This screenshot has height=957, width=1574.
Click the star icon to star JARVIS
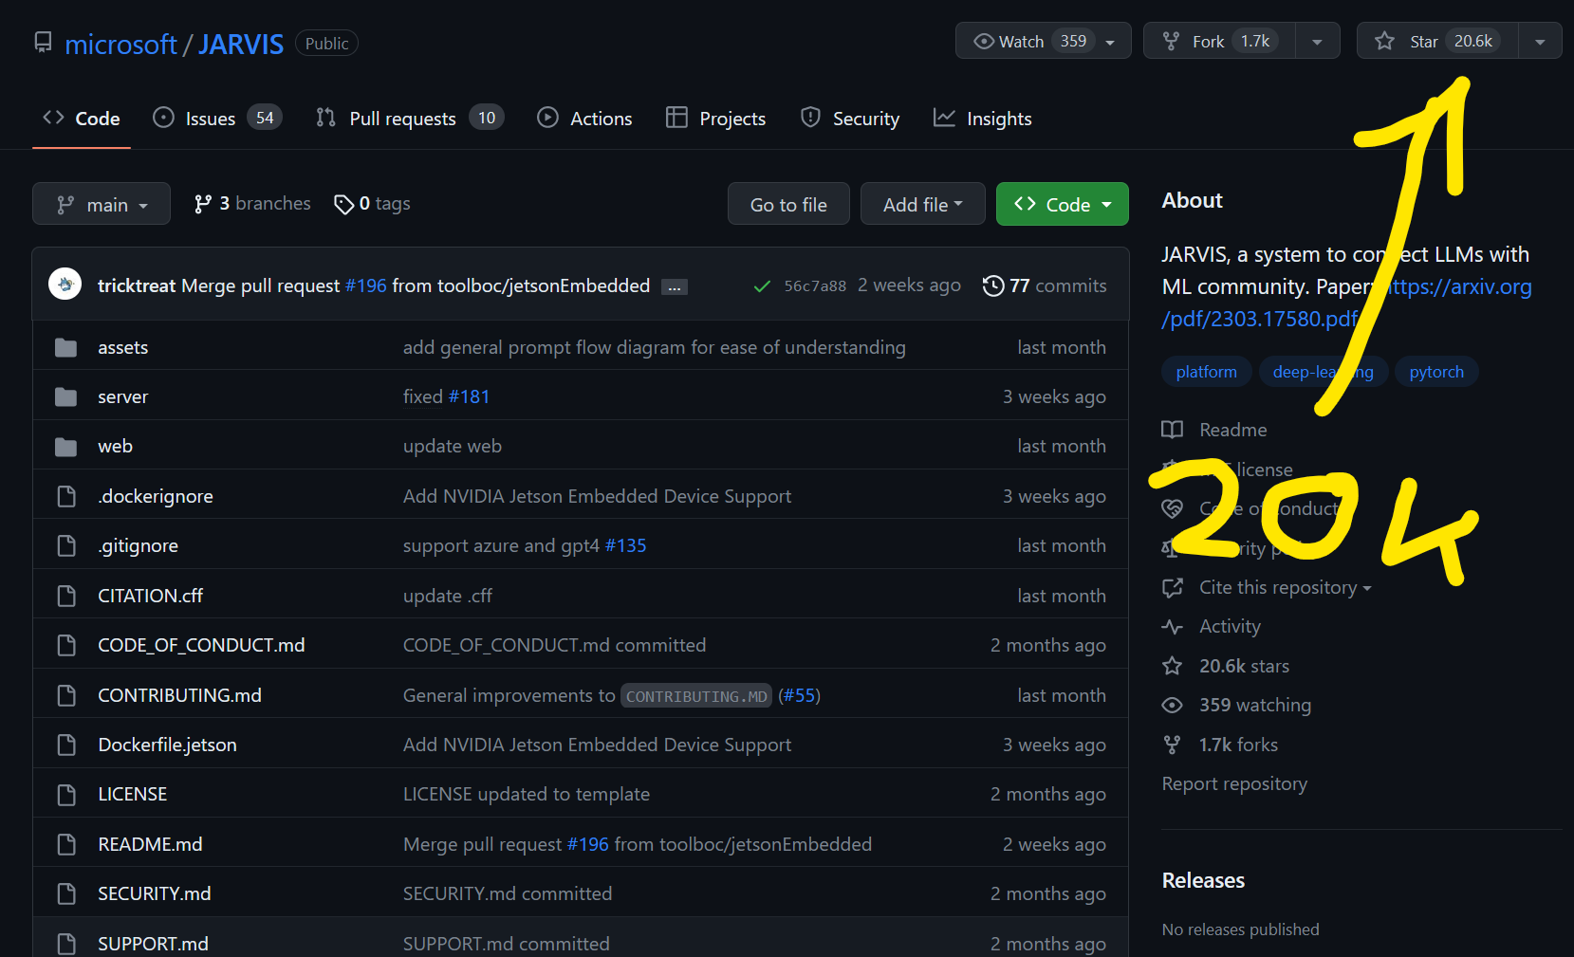click(x=1384, y=41)
